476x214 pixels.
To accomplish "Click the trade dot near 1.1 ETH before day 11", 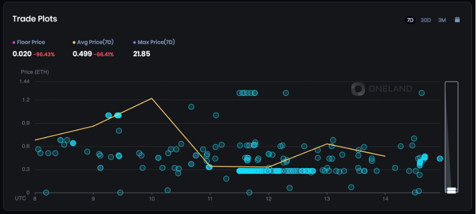I will pyautogui.click(x=191, y=107).
